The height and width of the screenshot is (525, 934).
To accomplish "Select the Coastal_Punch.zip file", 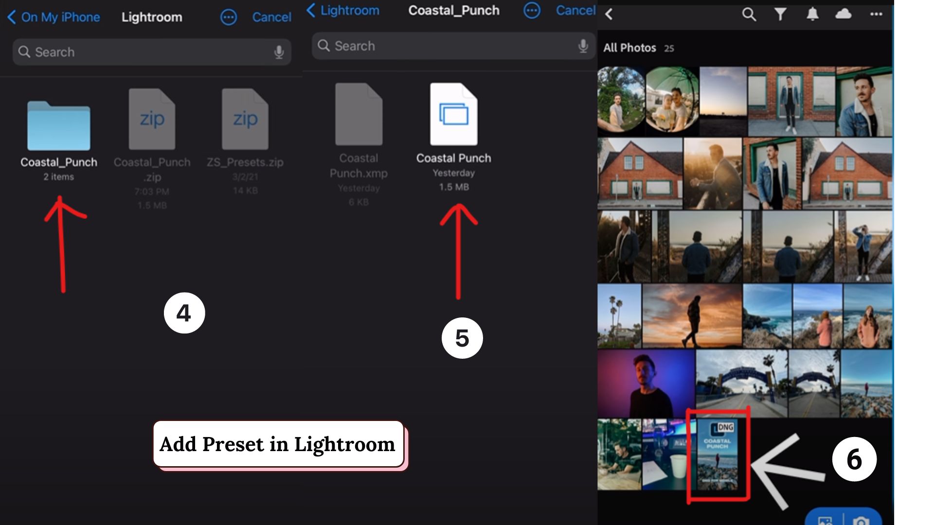I will [152, 119].
